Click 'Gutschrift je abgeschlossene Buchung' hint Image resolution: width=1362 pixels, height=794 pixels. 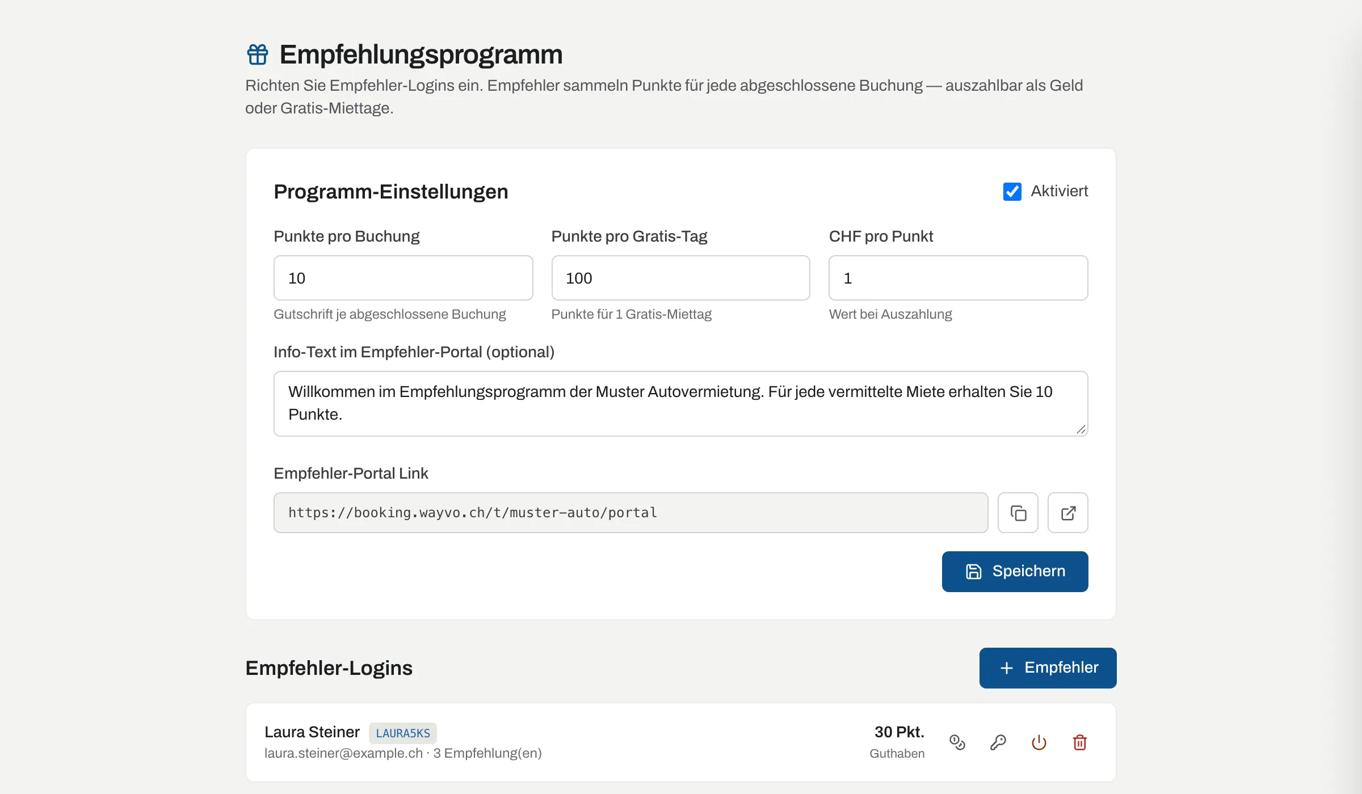coord(390,314)
